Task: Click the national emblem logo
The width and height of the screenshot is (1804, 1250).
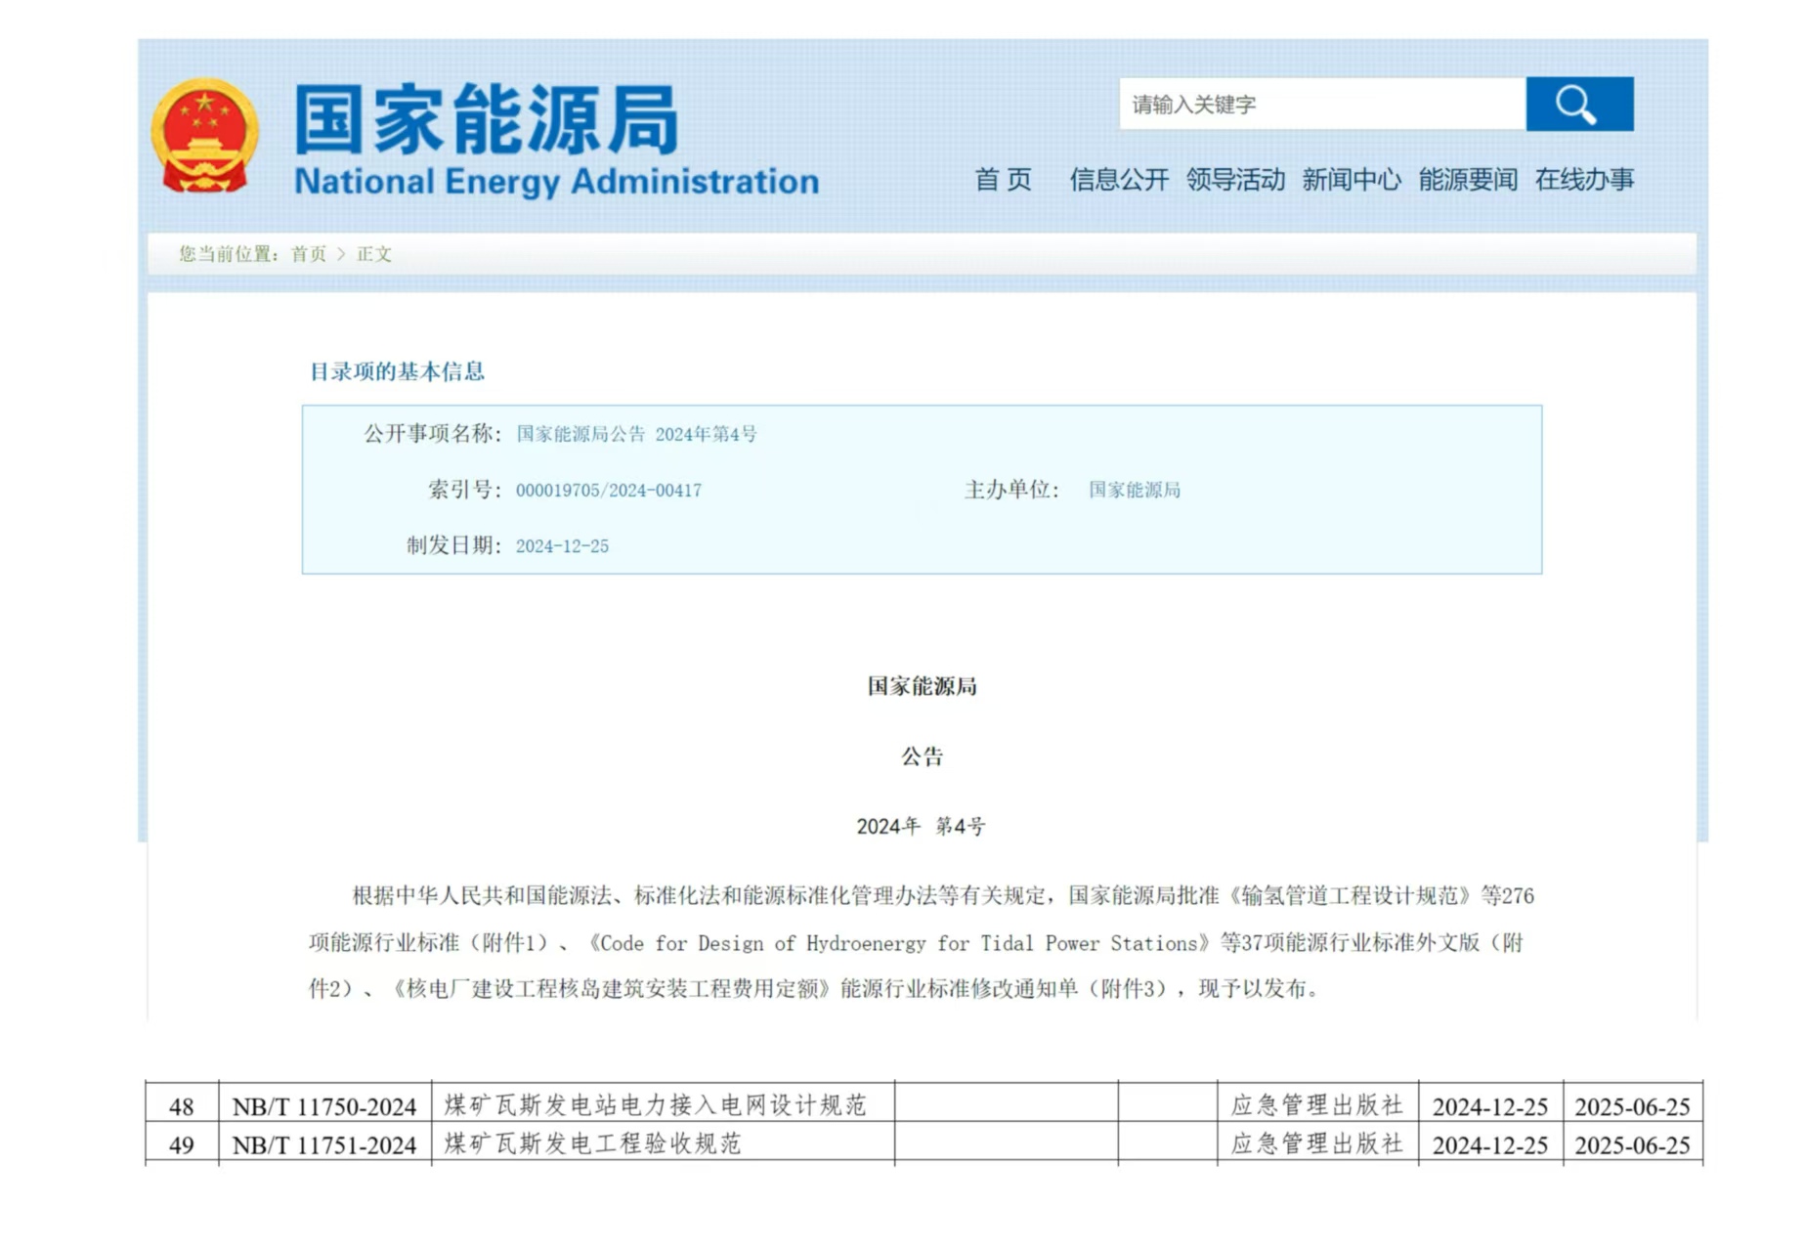Action: coord(204,136)
